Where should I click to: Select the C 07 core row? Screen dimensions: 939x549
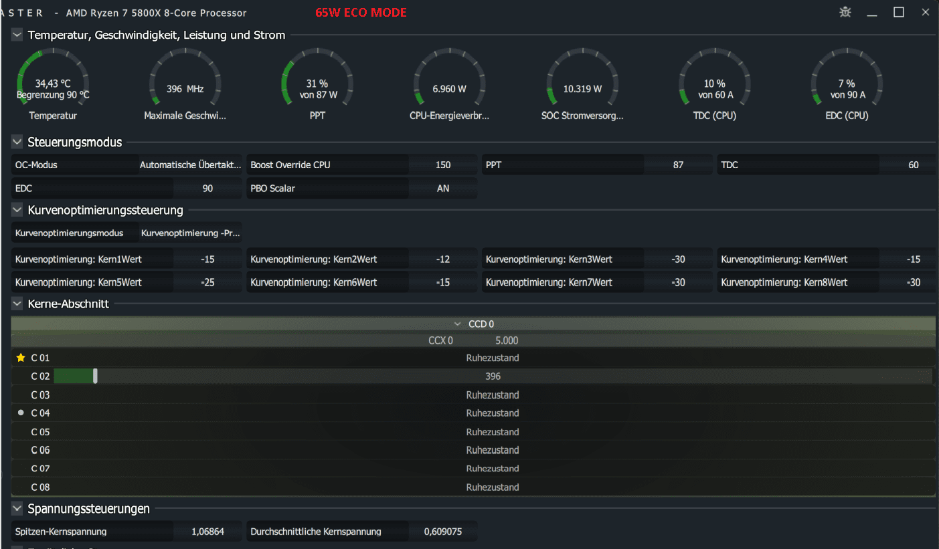pyautogui.click(x=473, y=469)
